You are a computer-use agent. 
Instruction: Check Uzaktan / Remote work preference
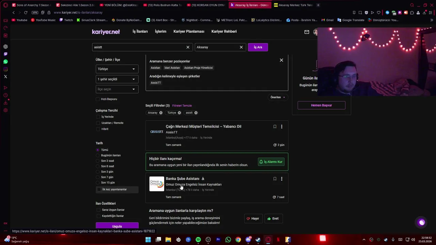click(x=98, y=123)
